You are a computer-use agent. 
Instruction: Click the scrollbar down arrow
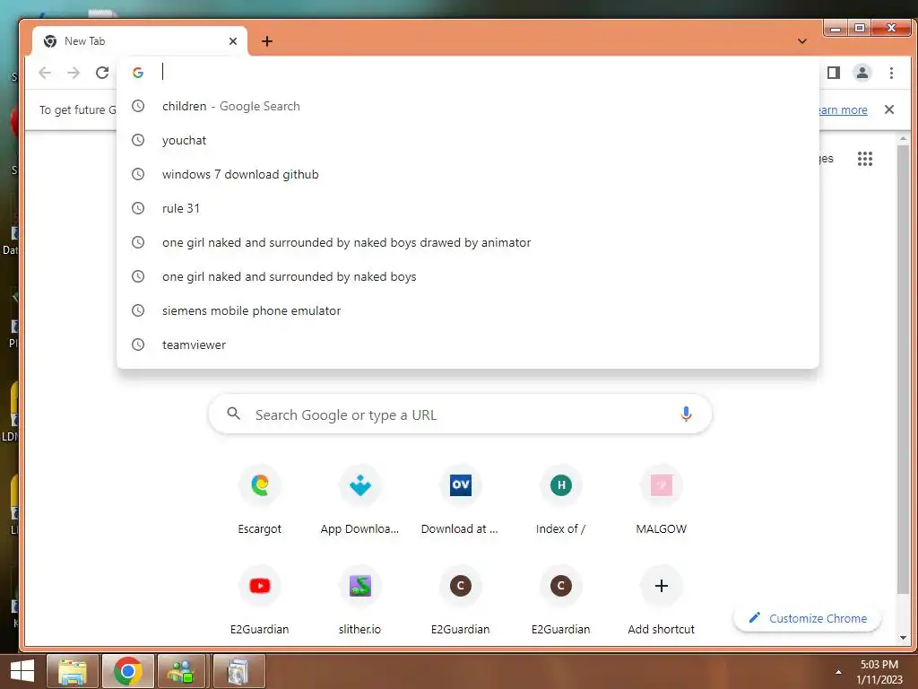(903, 638)
